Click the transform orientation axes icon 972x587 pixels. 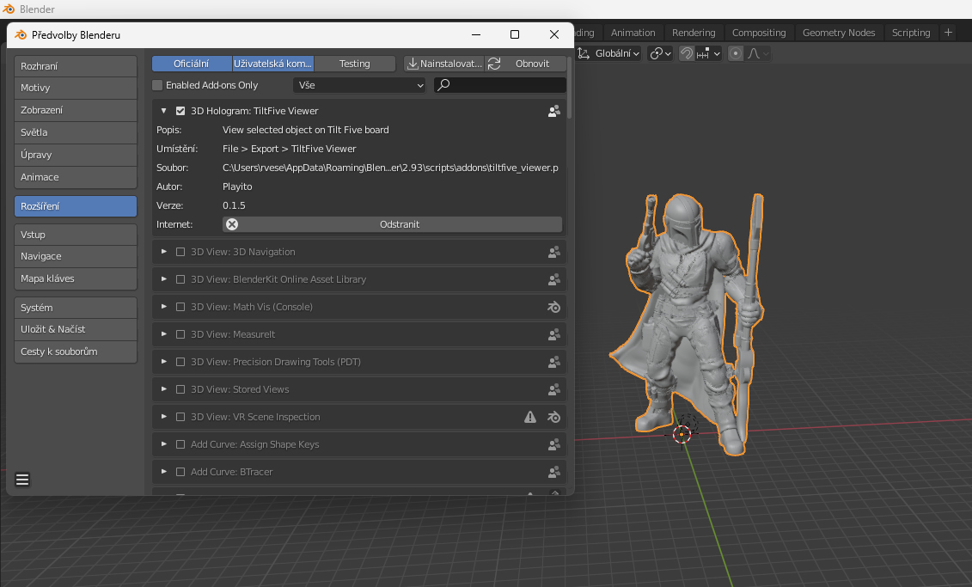tap(584, 53)
